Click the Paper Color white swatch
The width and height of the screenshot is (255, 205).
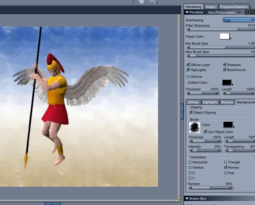[x=224, y=36]
